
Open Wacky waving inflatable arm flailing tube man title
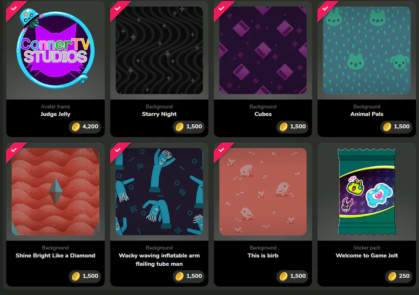[x=159, y=260]
